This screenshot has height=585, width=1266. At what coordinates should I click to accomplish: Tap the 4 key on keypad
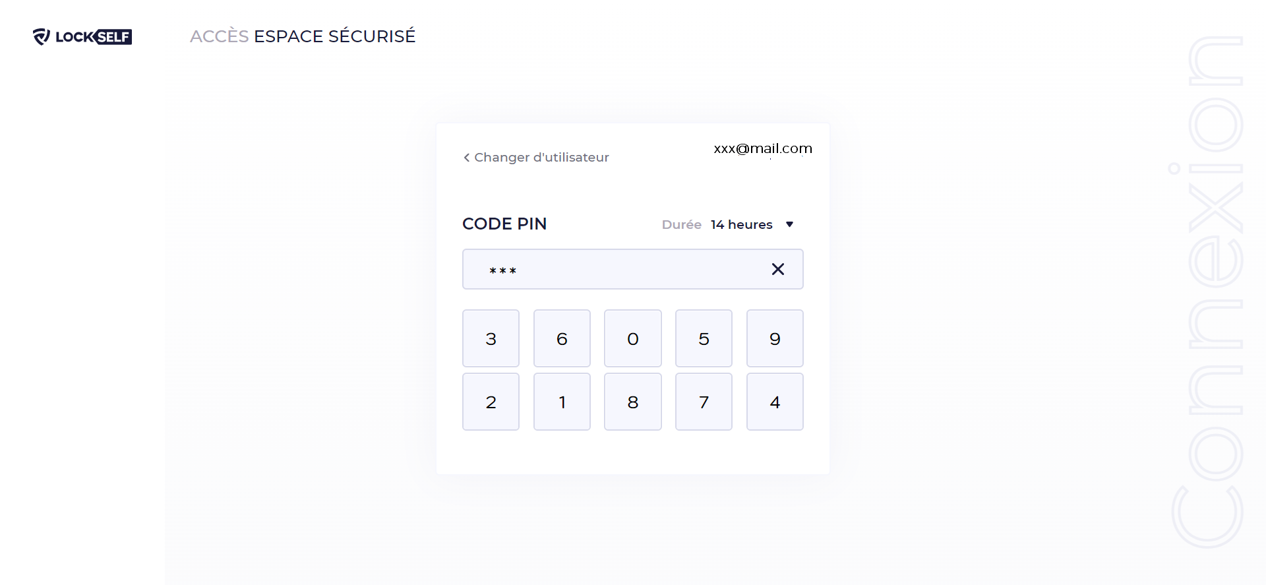(x=775, y=402)
